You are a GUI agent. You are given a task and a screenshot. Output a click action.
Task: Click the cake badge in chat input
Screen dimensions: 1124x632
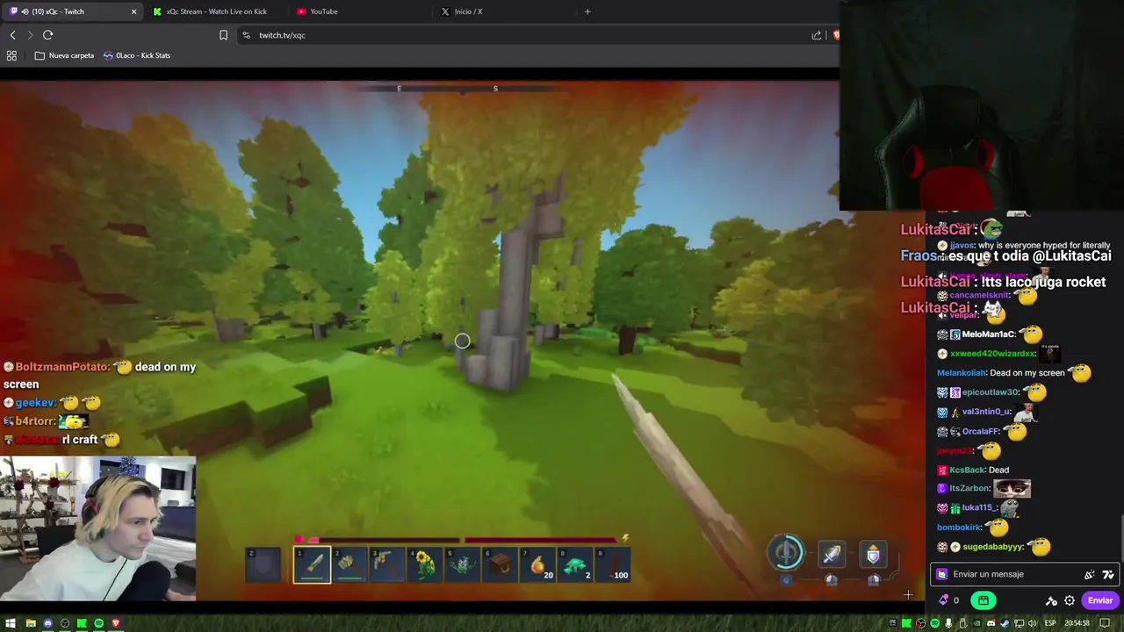[942, 574]
